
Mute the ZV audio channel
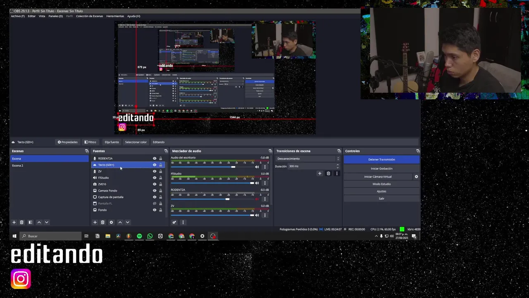[257, 215]
